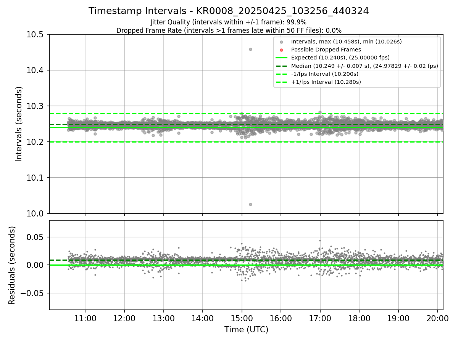Click legend entry '-1/fps Interval (10.200s)'
458x343 pixels.
(x=325, y=74)
